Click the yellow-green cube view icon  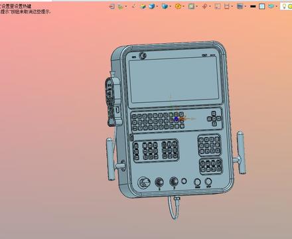pos(143,7)
